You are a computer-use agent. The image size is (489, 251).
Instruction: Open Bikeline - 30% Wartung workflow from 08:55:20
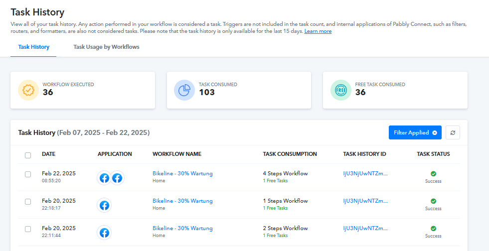coord(182,173)
